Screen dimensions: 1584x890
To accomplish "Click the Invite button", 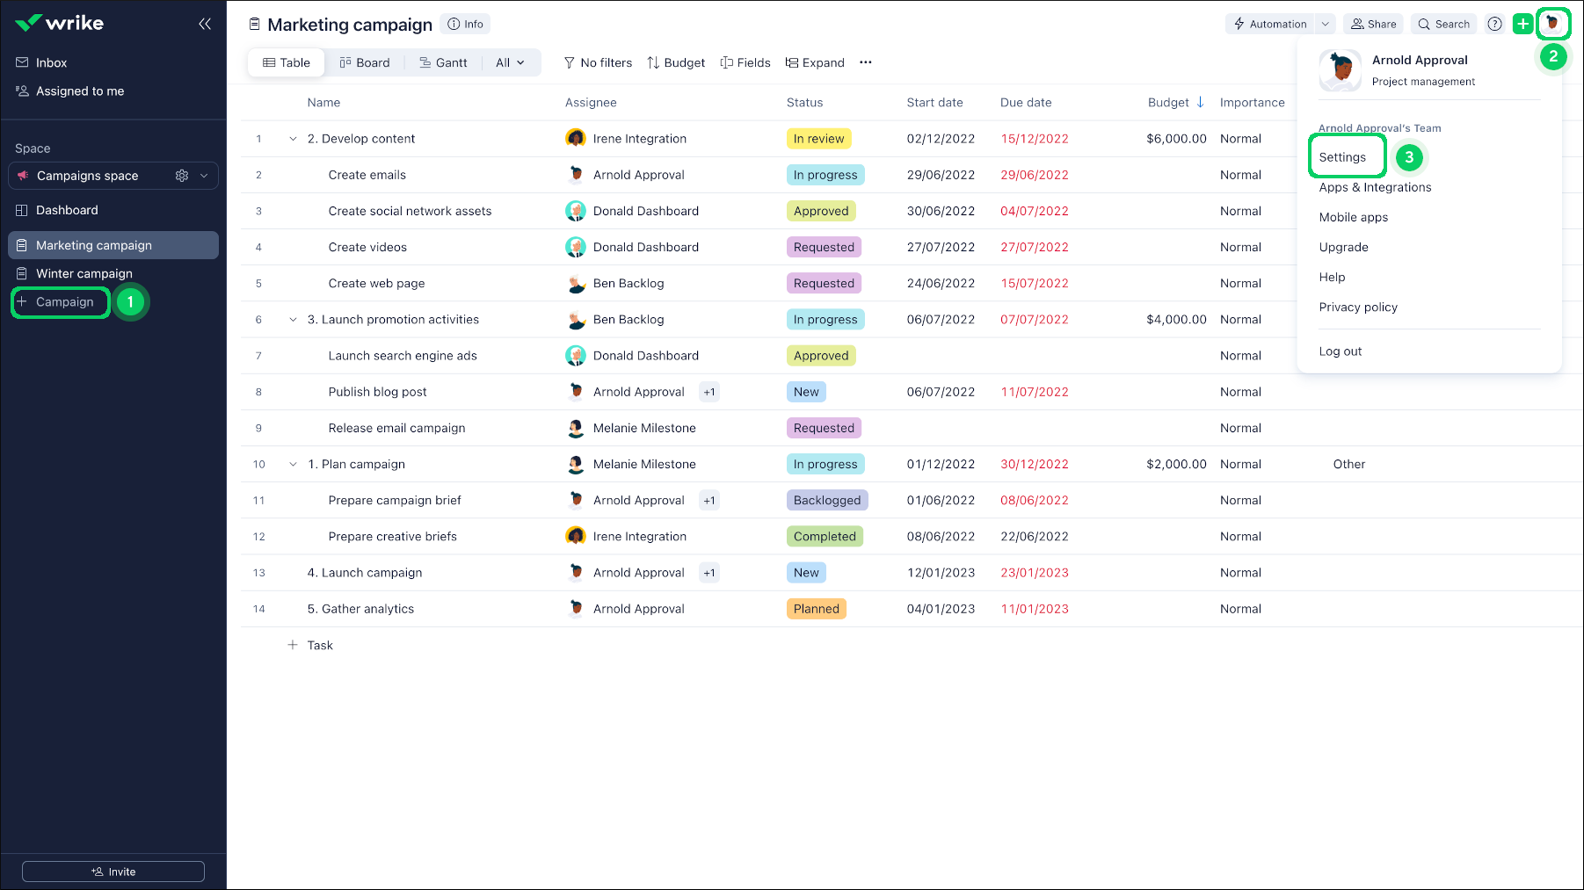I will pos(113,872).
